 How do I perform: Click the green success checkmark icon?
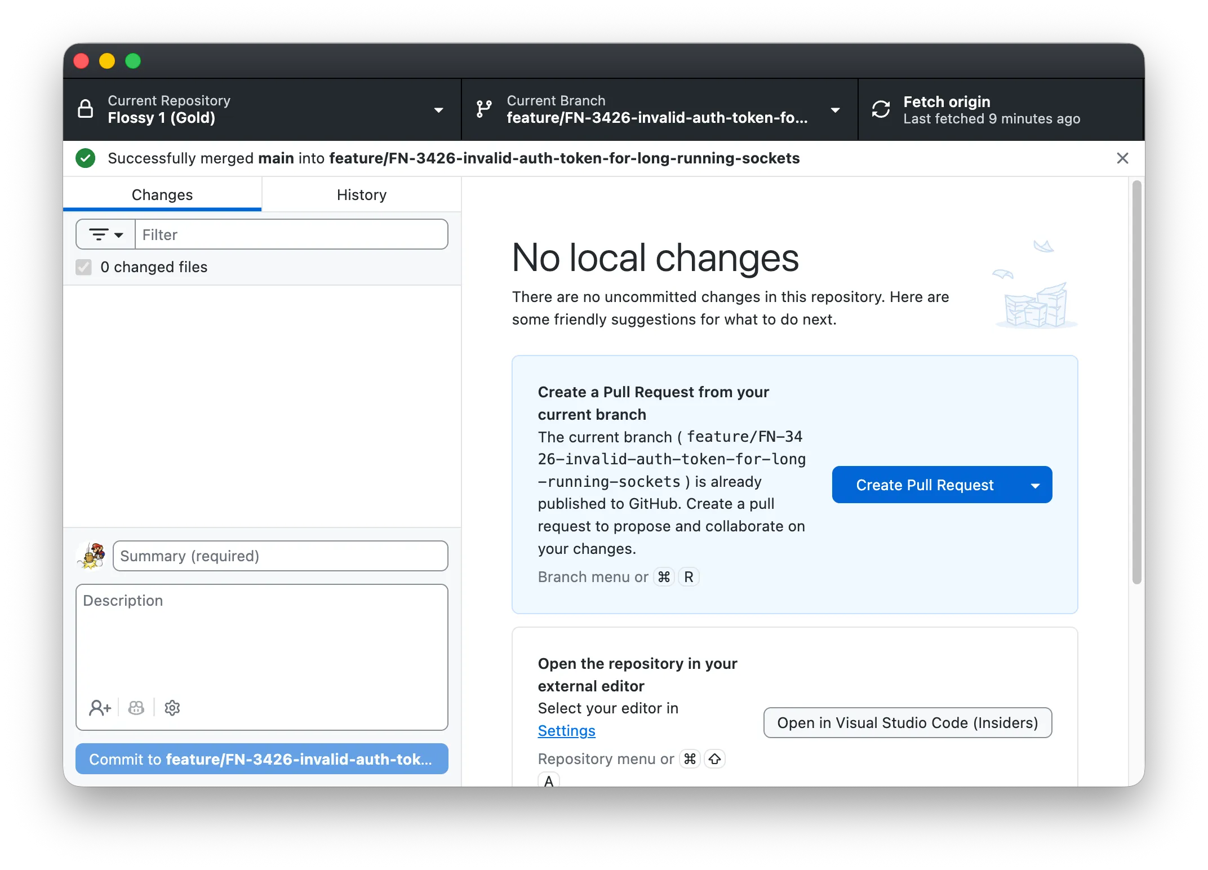[x=86, y=158]
